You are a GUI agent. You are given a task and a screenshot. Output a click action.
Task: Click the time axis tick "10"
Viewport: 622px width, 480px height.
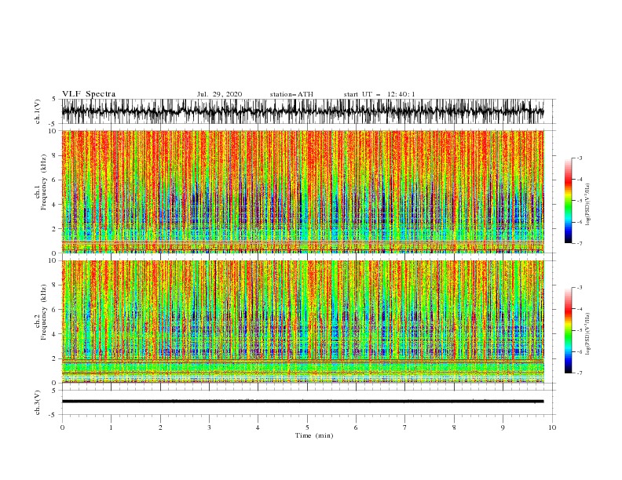click(552, 427)
